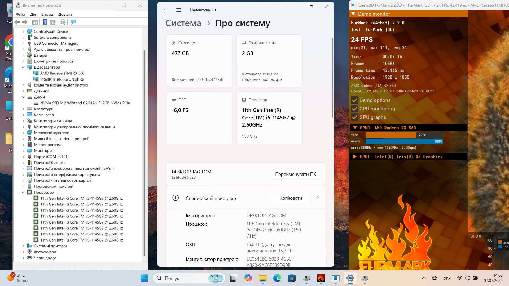Uncheck Demo options in FurMark
The width and height of the screenshot is (509, 286).
354,100
